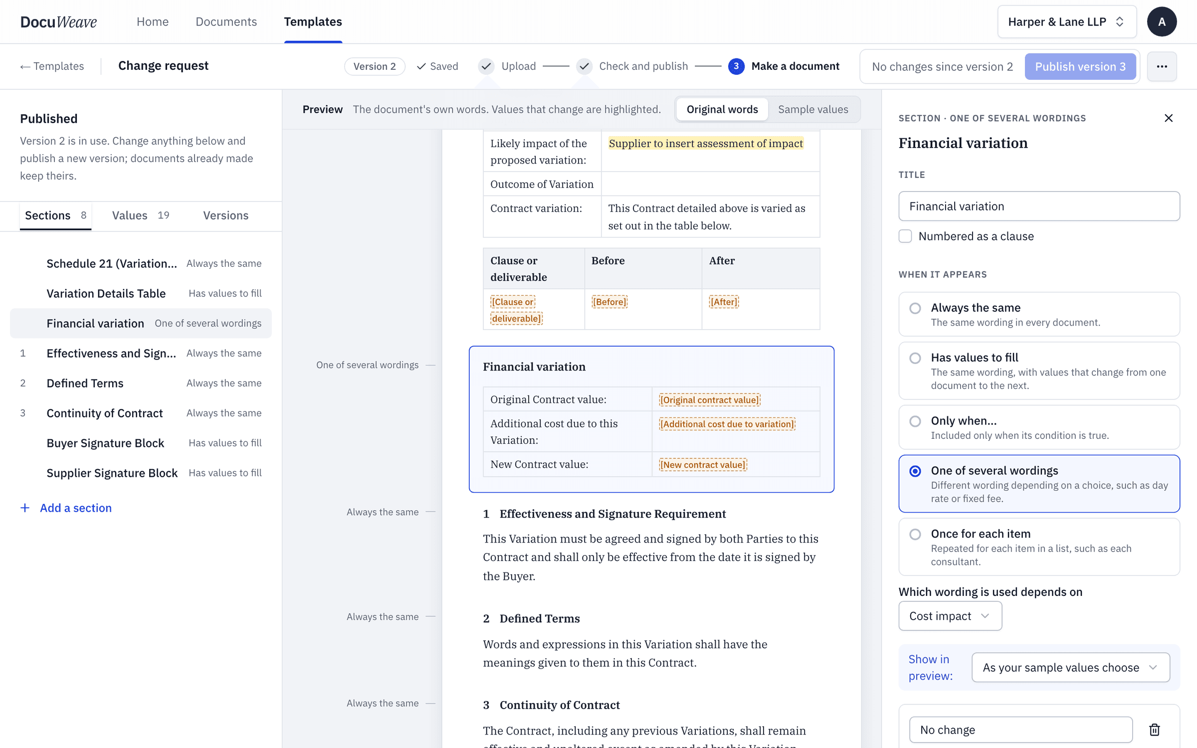Check Numbered as a clause
The width and height of the screenshot is (1197, 748).
coord(905,236)
